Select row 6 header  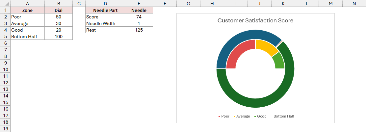coord(5,43)
